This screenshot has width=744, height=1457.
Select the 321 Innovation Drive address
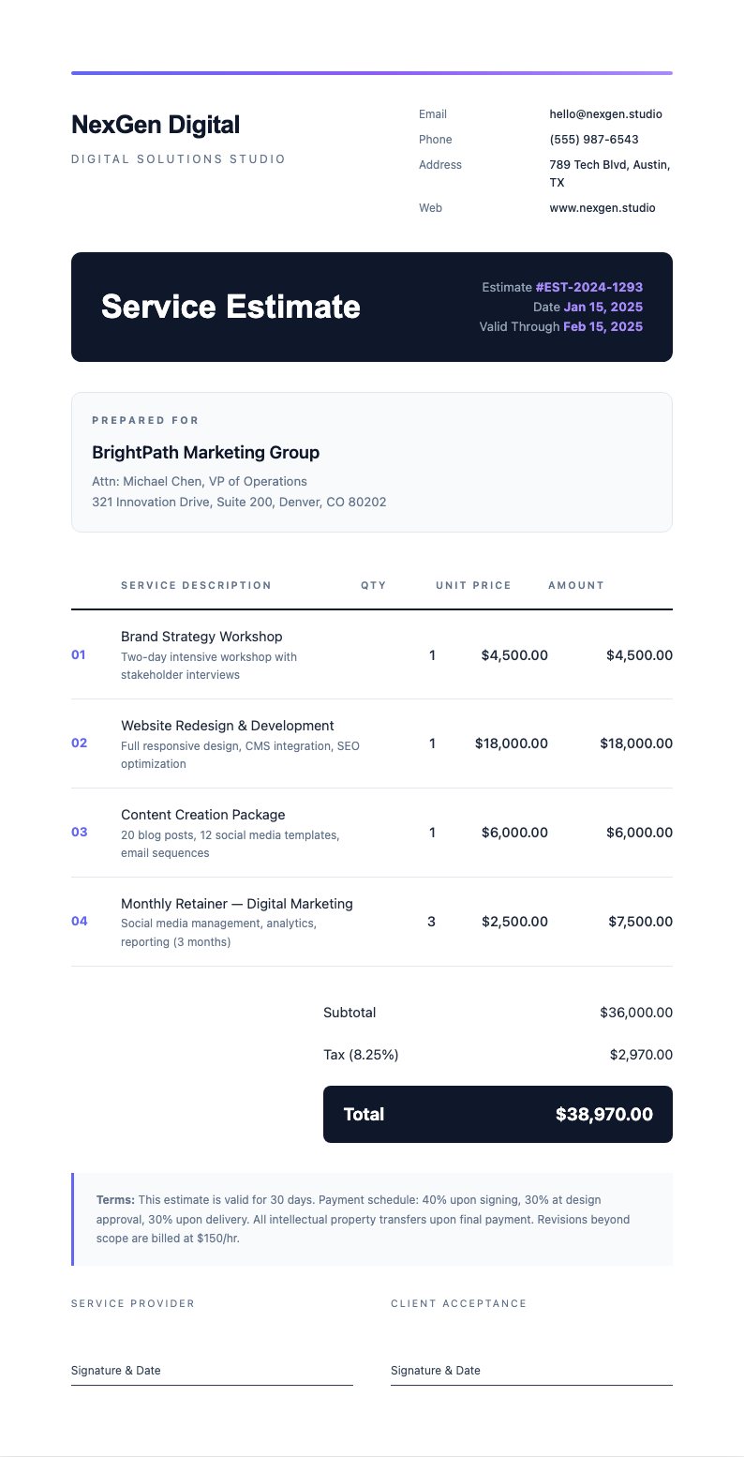(239, 503)
